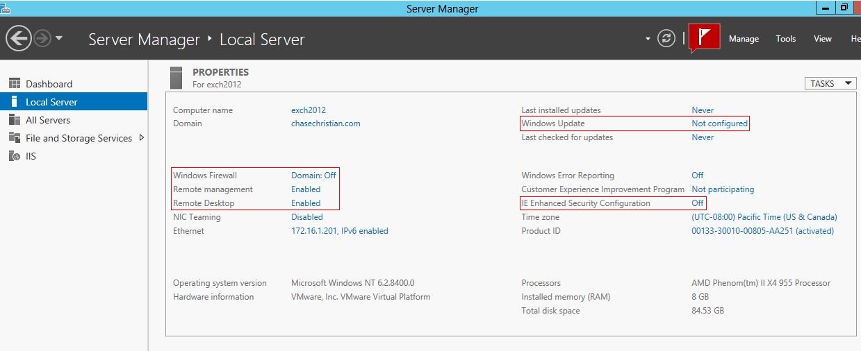This screenshot has width=861, height=351.
Task: Click IE Enhanced Security Configuration Off
Action: (698, 203)
